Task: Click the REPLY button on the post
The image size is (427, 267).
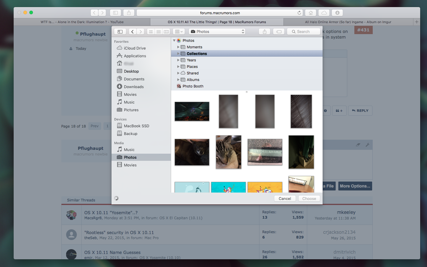Action: point(360,111)
